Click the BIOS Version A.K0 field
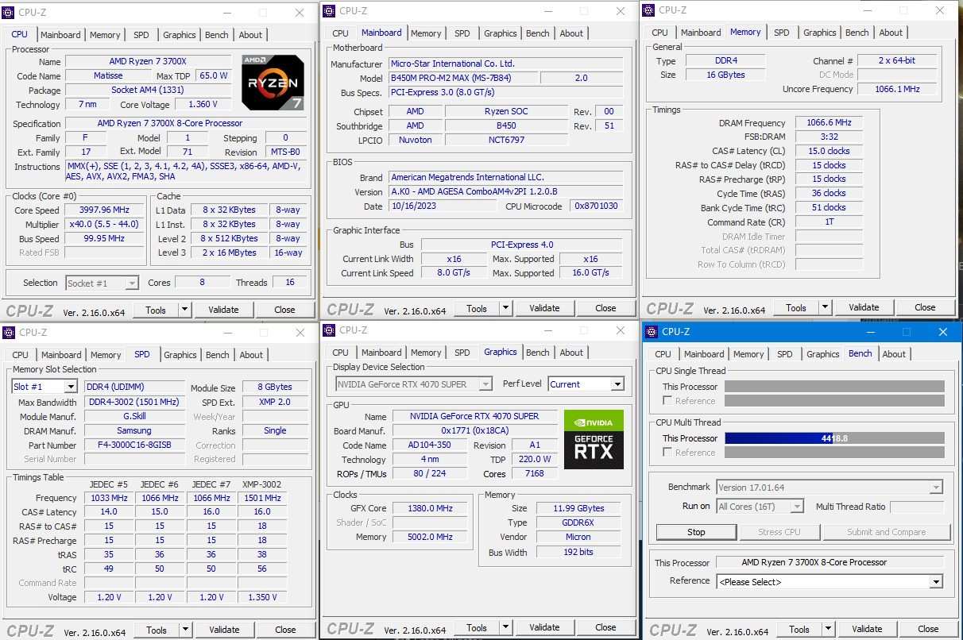This screenshot has width=963, height=640. click(x=506, y=192)
